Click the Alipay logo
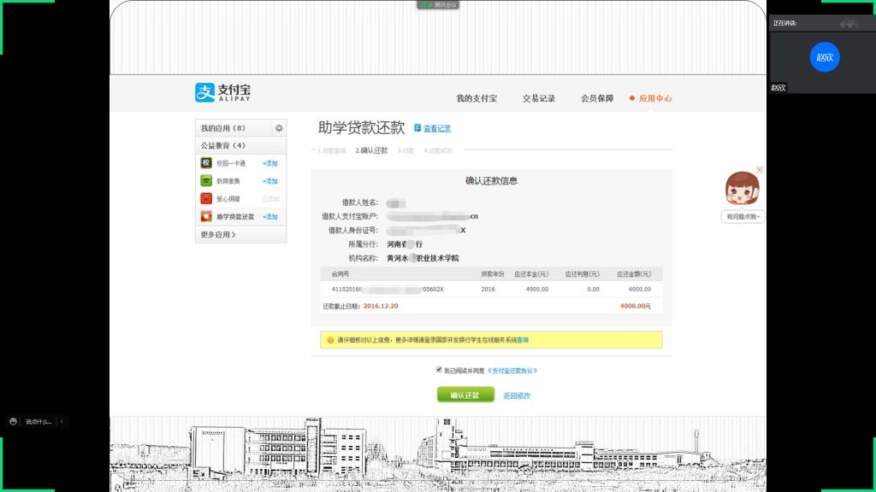Viewport: 876px width, 492px height. click(223, 92)
